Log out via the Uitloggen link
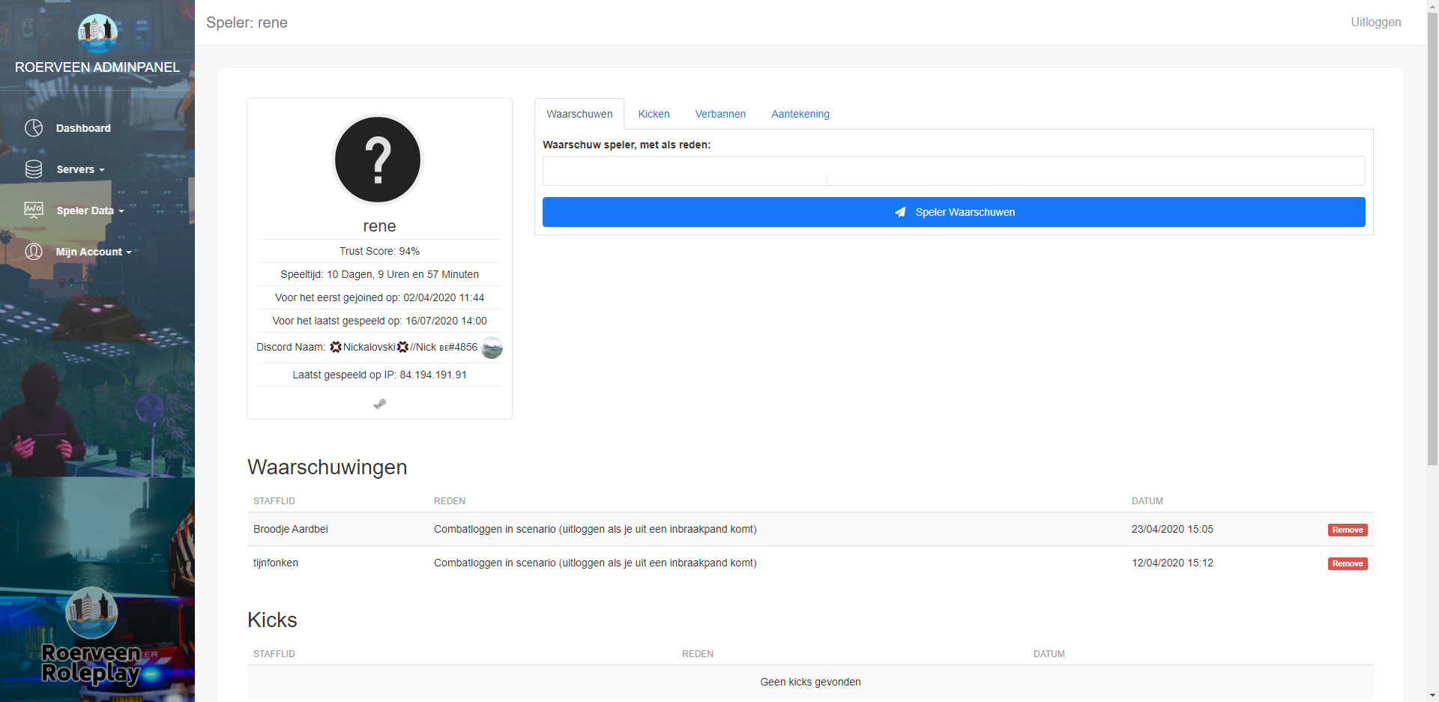 pos(1375,22)
